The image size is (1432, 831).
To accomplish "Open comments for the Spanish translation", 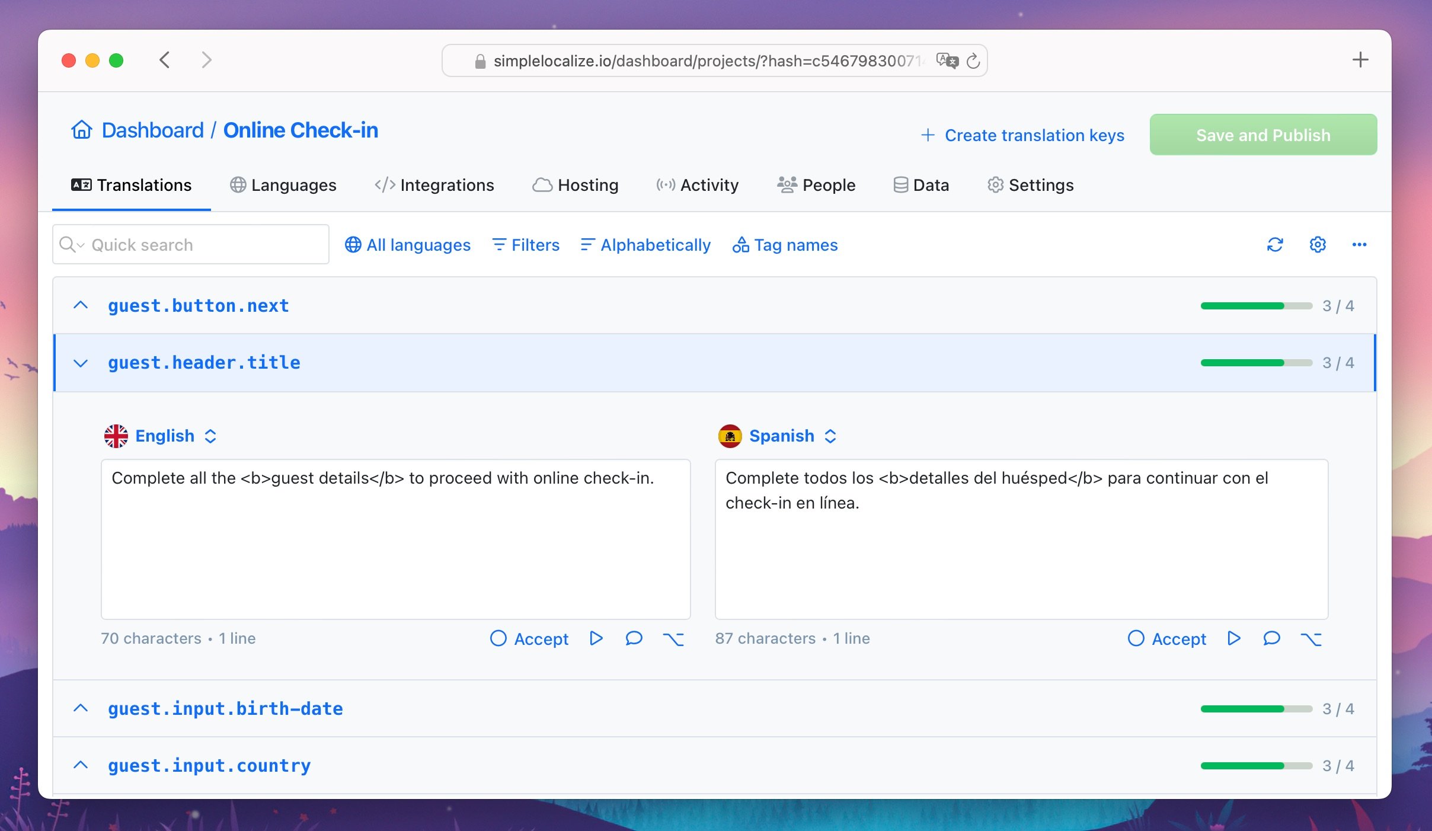I will 1271,638.
